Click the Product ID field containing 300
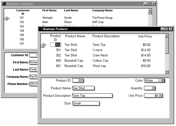Image resolution: width=176 pixels, height=126 pixels. [78, 81]
